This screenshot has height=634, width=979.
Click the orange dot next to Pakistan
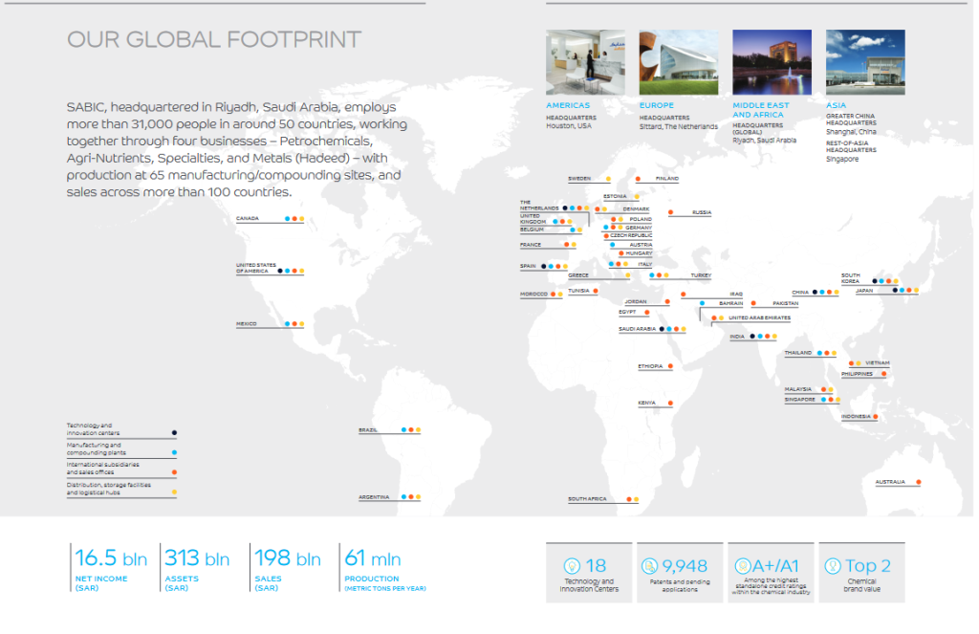(753, 303)
